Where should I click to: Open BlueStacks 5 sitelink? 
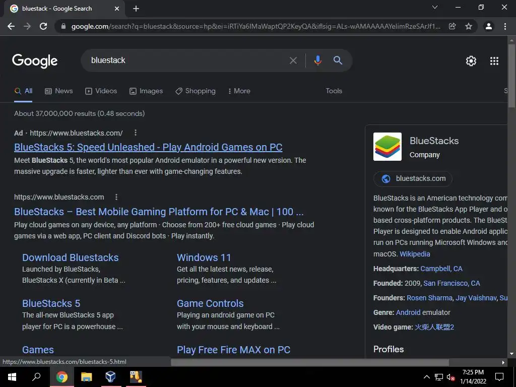[x=51, y=303]
